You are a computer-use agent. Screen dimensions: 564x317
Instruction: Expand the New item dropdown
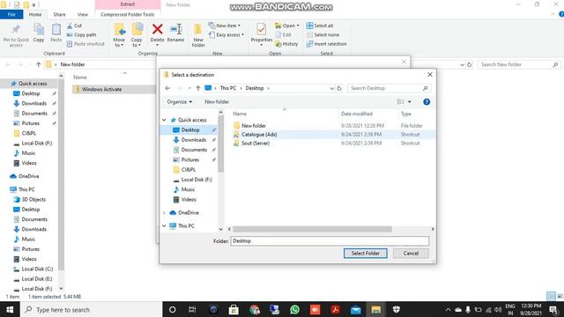point(239,26)
